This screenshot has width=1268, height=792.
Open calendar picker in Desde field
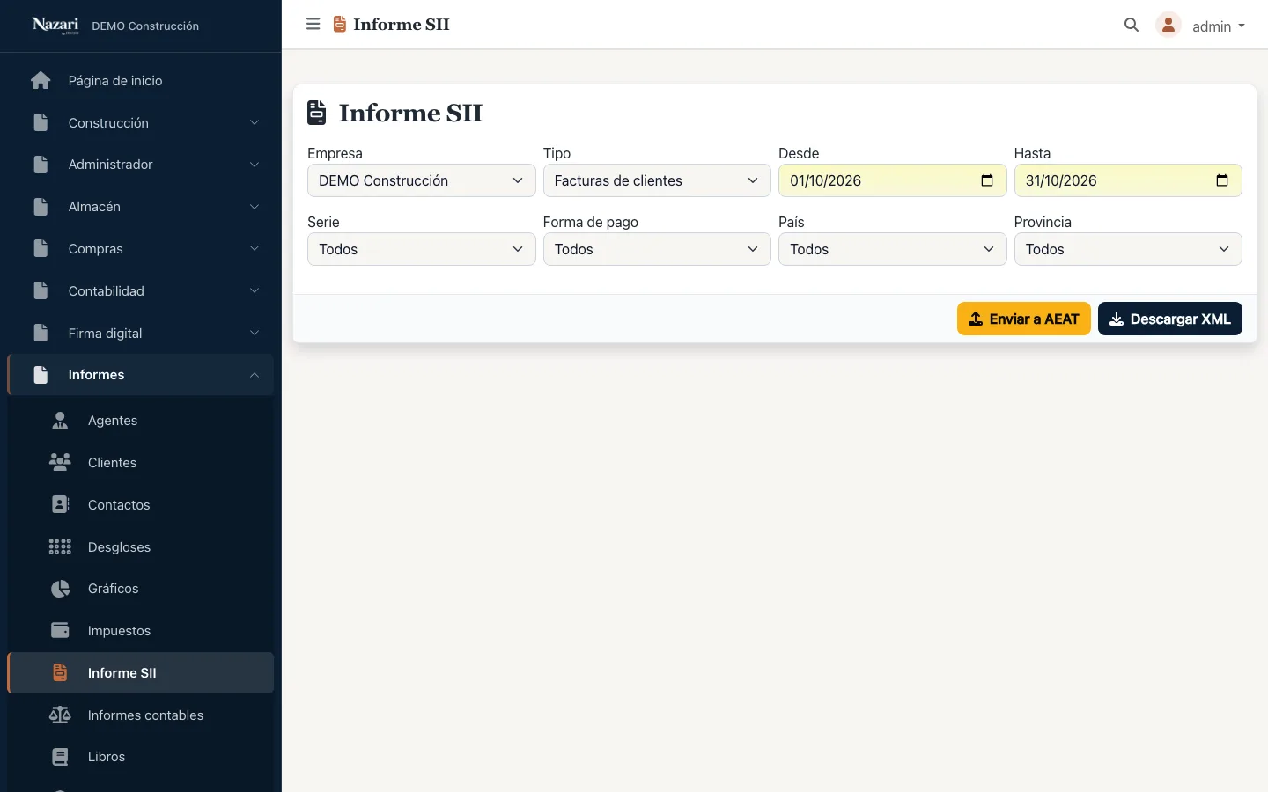tap(987, 180)
